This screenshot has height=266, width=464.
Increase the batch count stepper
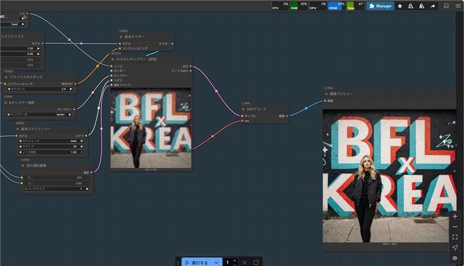[235, 260]
